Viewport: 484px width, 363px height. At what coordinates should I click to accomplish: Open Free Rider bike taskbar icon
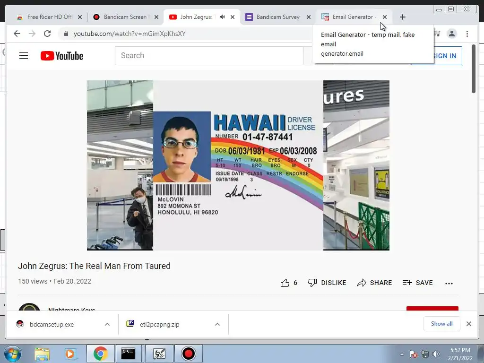pos(159,354)
